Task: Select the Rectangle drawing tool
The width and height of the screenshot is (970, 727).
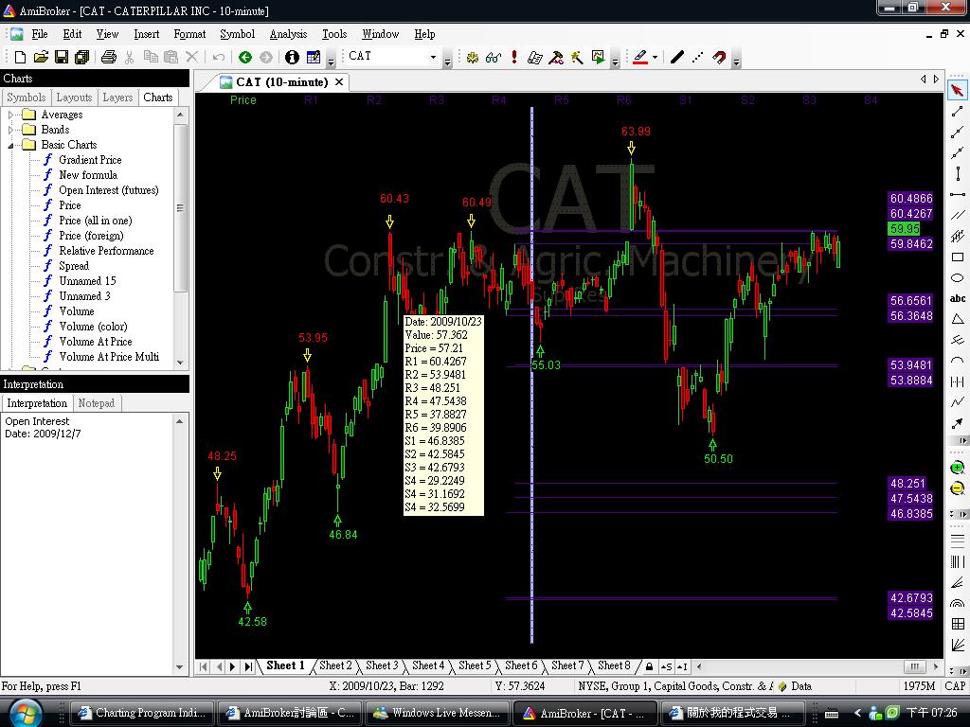Action: (957, 257)
